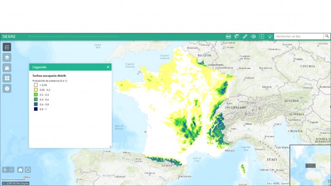Image resolution: width=331 pixels, height=186 pixels.
Task: Click the graduation cap icon in header
Action: point(236,37)
